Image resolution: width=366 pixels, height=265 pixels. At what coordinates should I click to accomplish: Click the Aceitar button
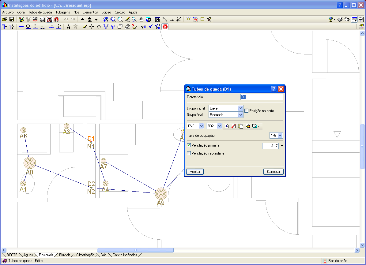[195, 172]
